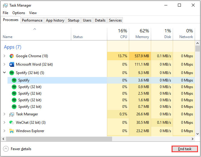This screenshot has height=157, width=201.
Task: Click the Spotify (32 bit) (5) group icon
Action: [12, 73]
